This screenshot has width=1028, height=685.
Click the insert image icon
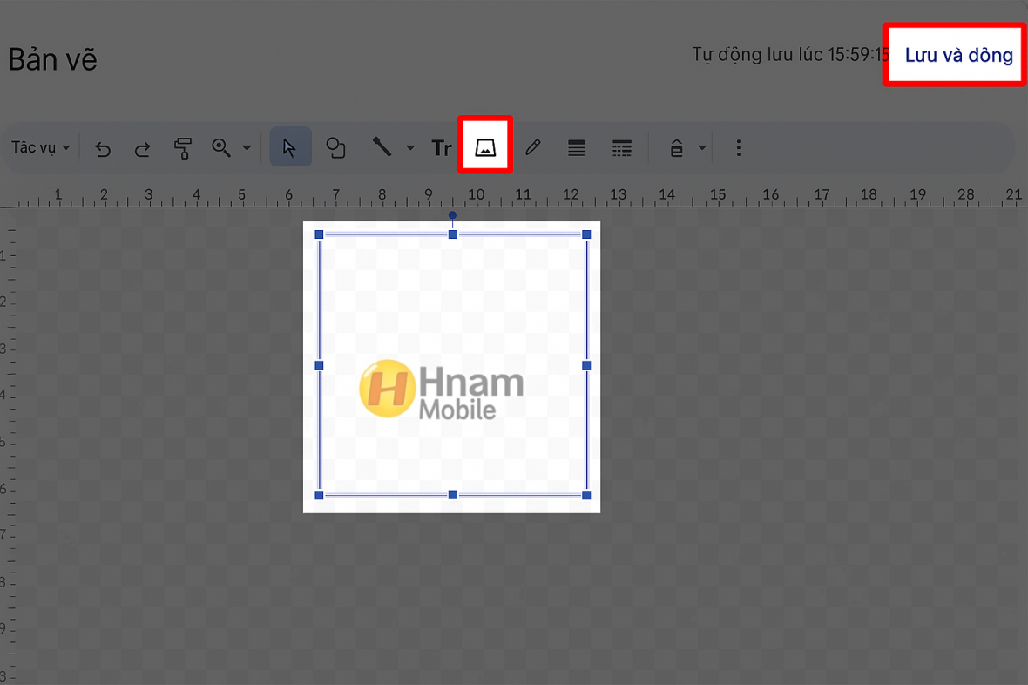[485, 147]
